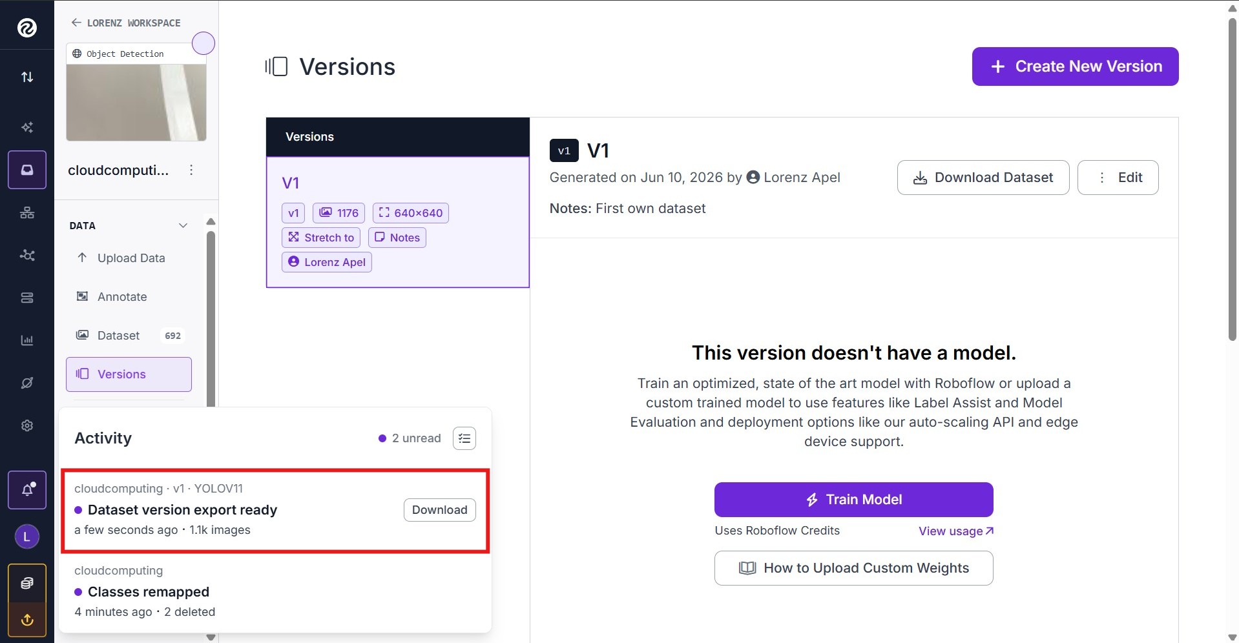Viewport: 1239px width, 643px height.
Task: Open the coins credits icon
Action: click(27, 583)
